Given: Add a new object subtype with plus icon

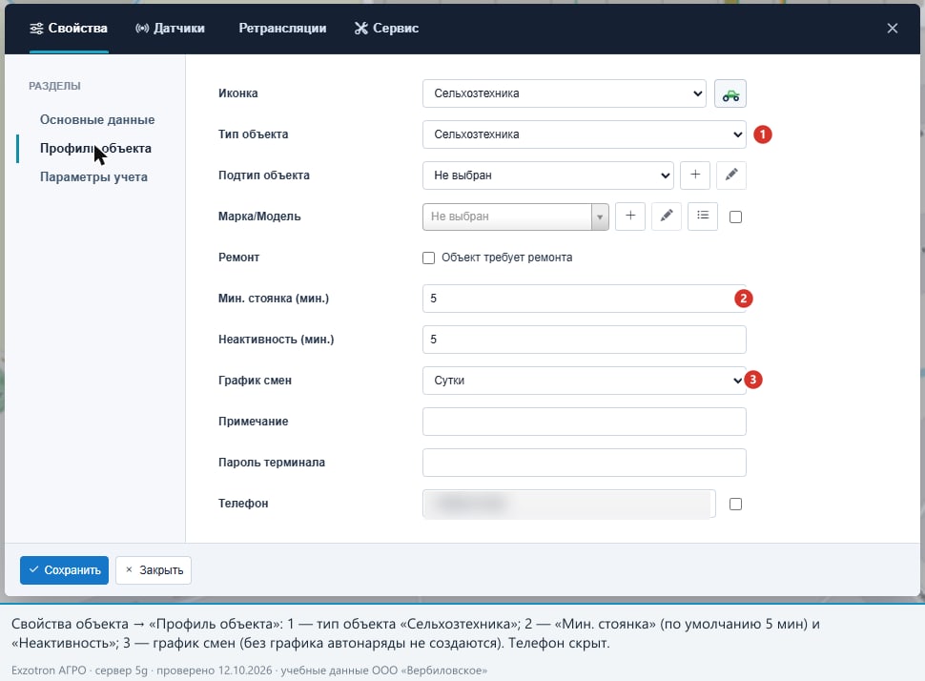Looking at the screenshot, I should click(695, 175).
